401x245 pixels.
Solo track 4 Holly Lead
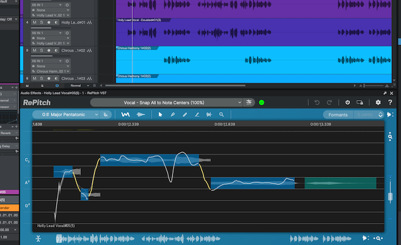coord(41,23)
